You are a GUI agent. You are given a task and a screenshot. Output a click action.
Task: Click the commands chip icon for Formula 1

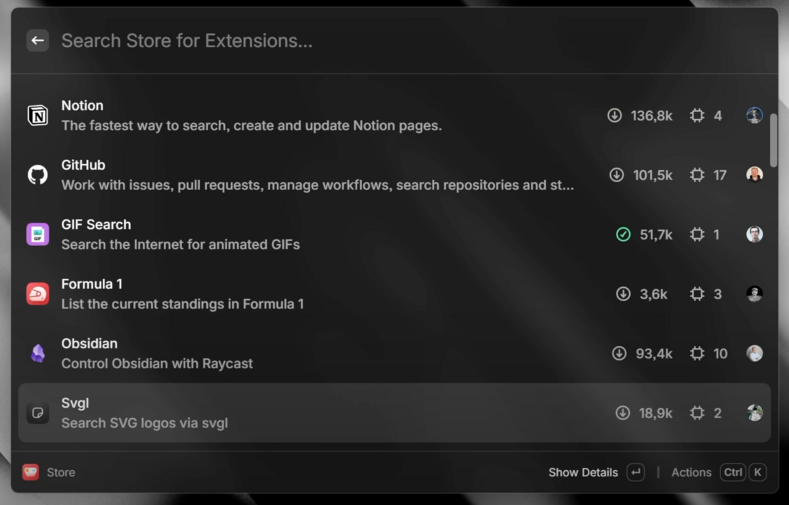(x=697, y=294)
